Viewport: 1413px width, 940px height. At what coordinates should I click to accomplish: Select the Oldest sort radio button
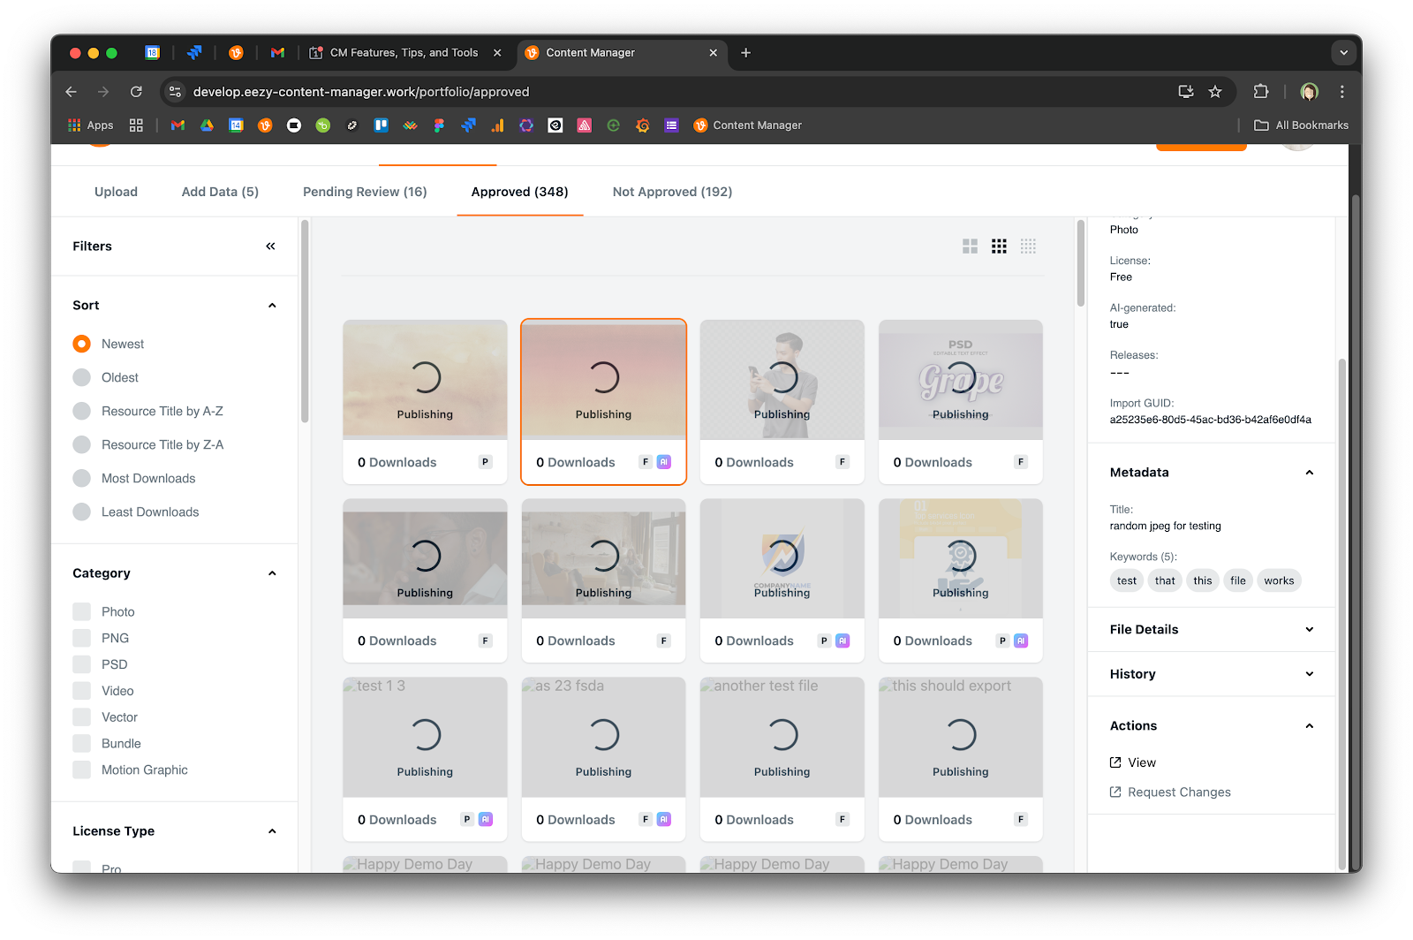click(82, 377)
